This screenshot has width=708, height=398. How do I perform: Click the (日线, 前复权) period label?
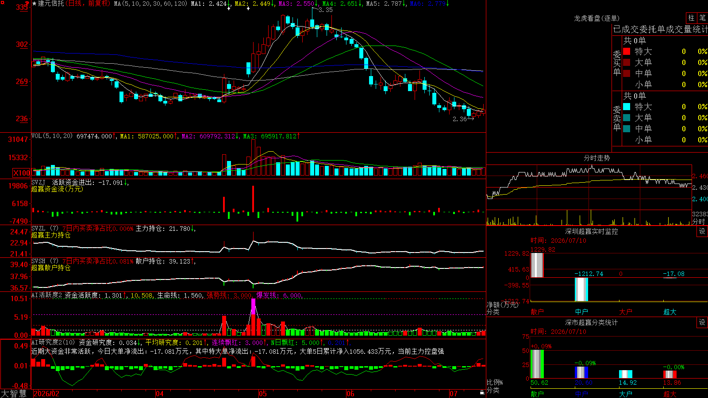(88, 4)
